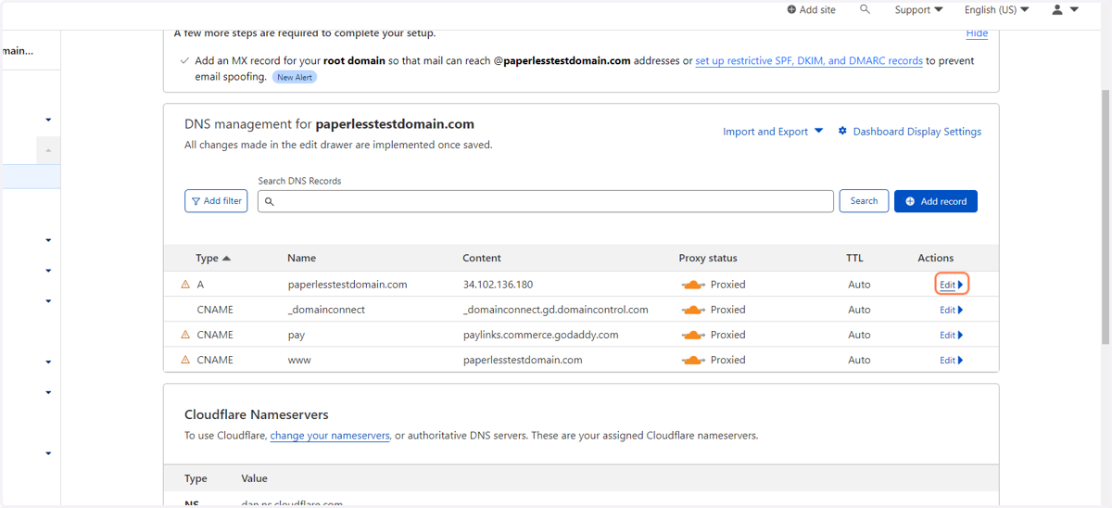Click the Add site plus icon

pos(791,9)
